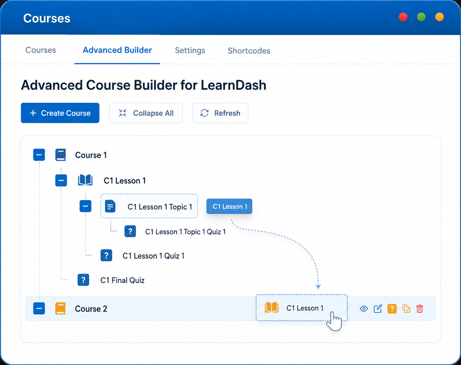Click the Refresh button
Viewport: 461px width, 365px height.
click(x=220, y=113)
